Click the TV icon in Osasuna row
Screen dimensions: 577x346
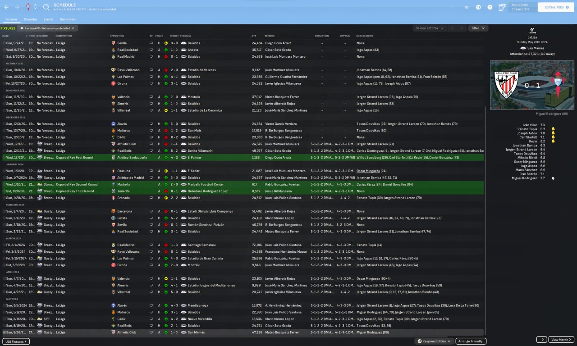click(151, 171)
